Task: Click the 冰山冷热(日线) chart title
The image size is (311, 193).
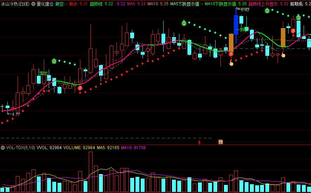Action: (15, 4)
